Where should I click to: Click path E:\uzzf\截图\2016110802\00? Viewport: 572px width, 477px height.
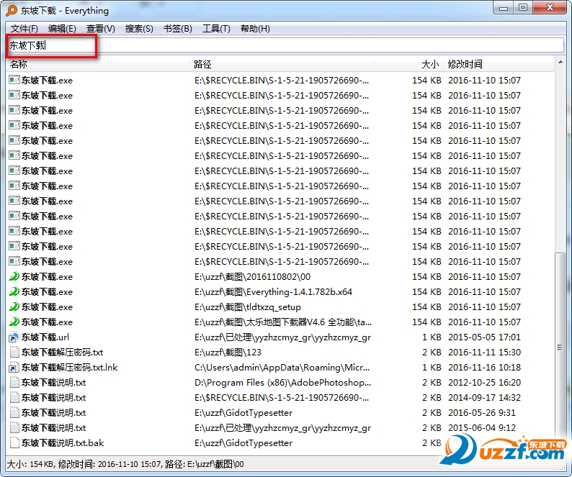[x=252, y=277]
